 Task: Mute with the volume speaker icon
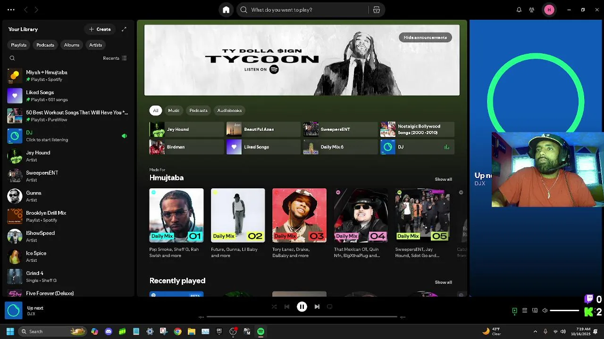click(x=545, y=311)
